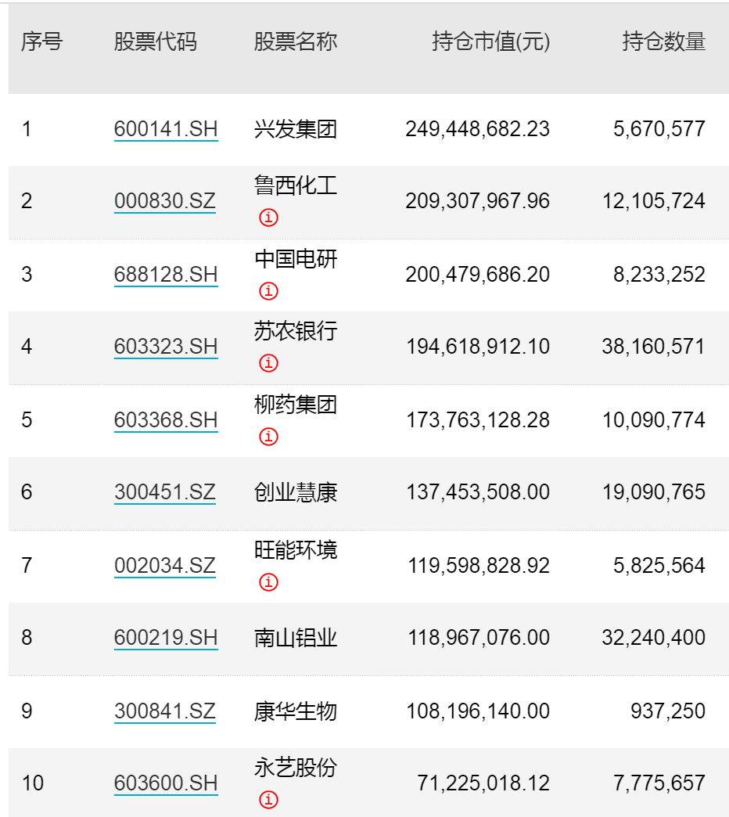Open stock code link 600141.SH

tap(166, 129)
